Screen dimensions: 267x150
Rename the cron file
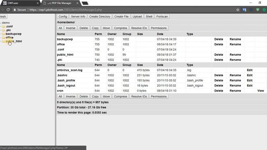[x=235, y=91]
